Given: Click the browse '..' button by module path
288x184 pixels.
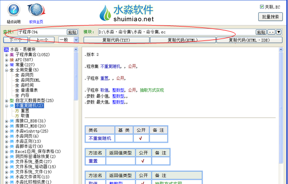Looking at the screenshot, I should 271,32.
